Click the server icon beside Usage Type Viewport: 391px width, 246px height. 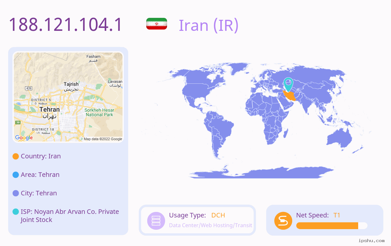[x=156, y=221]
